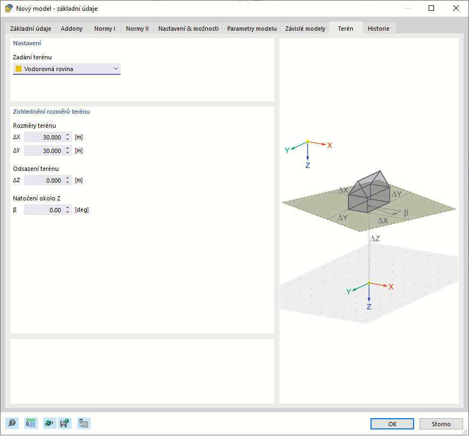Image resolution: width=469 pixels, height=437 pixels.
Task: Click the Rozměry terénu label
Action: (34, 126)
